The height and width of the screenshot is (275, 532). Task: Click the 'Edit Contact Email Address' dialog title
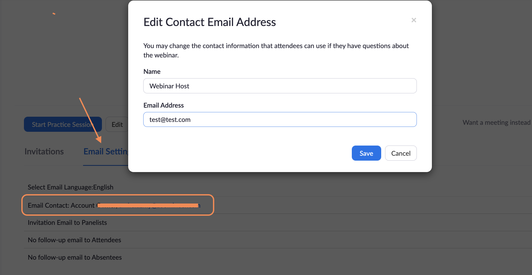210,22
